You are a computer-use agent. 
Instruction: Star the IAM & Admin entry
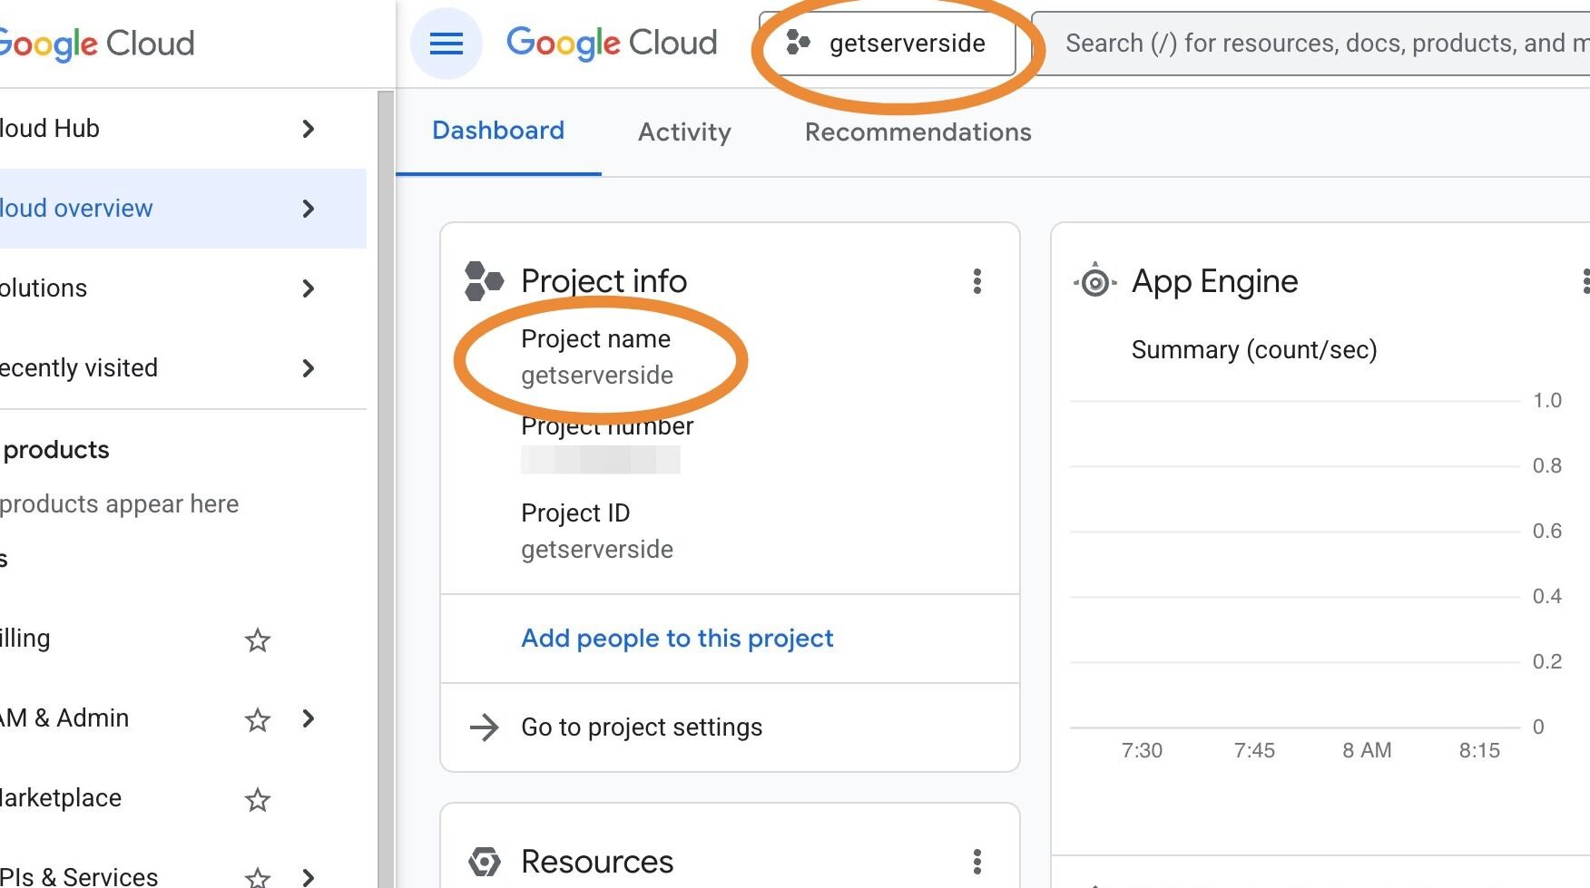coord(257,719)
